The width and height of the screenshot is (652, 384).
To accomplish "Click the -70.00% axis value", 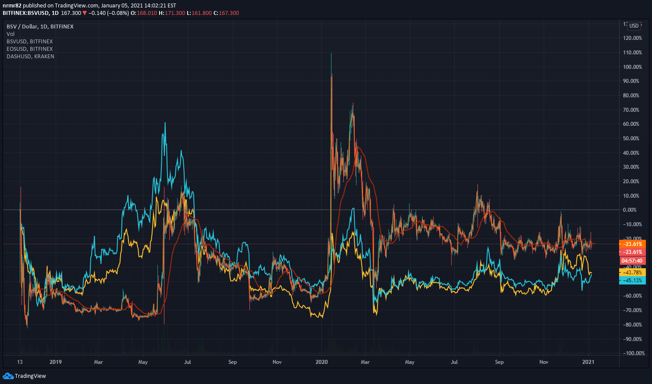I will coord(632,310).
